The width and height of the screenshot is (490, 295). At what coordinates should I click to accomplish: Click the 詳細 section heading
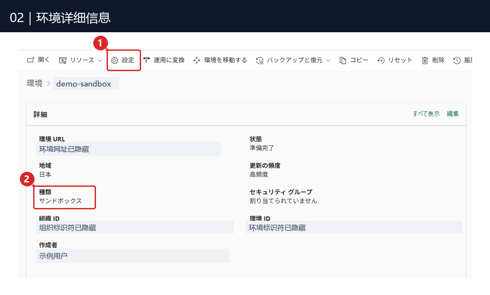[40, 114]
